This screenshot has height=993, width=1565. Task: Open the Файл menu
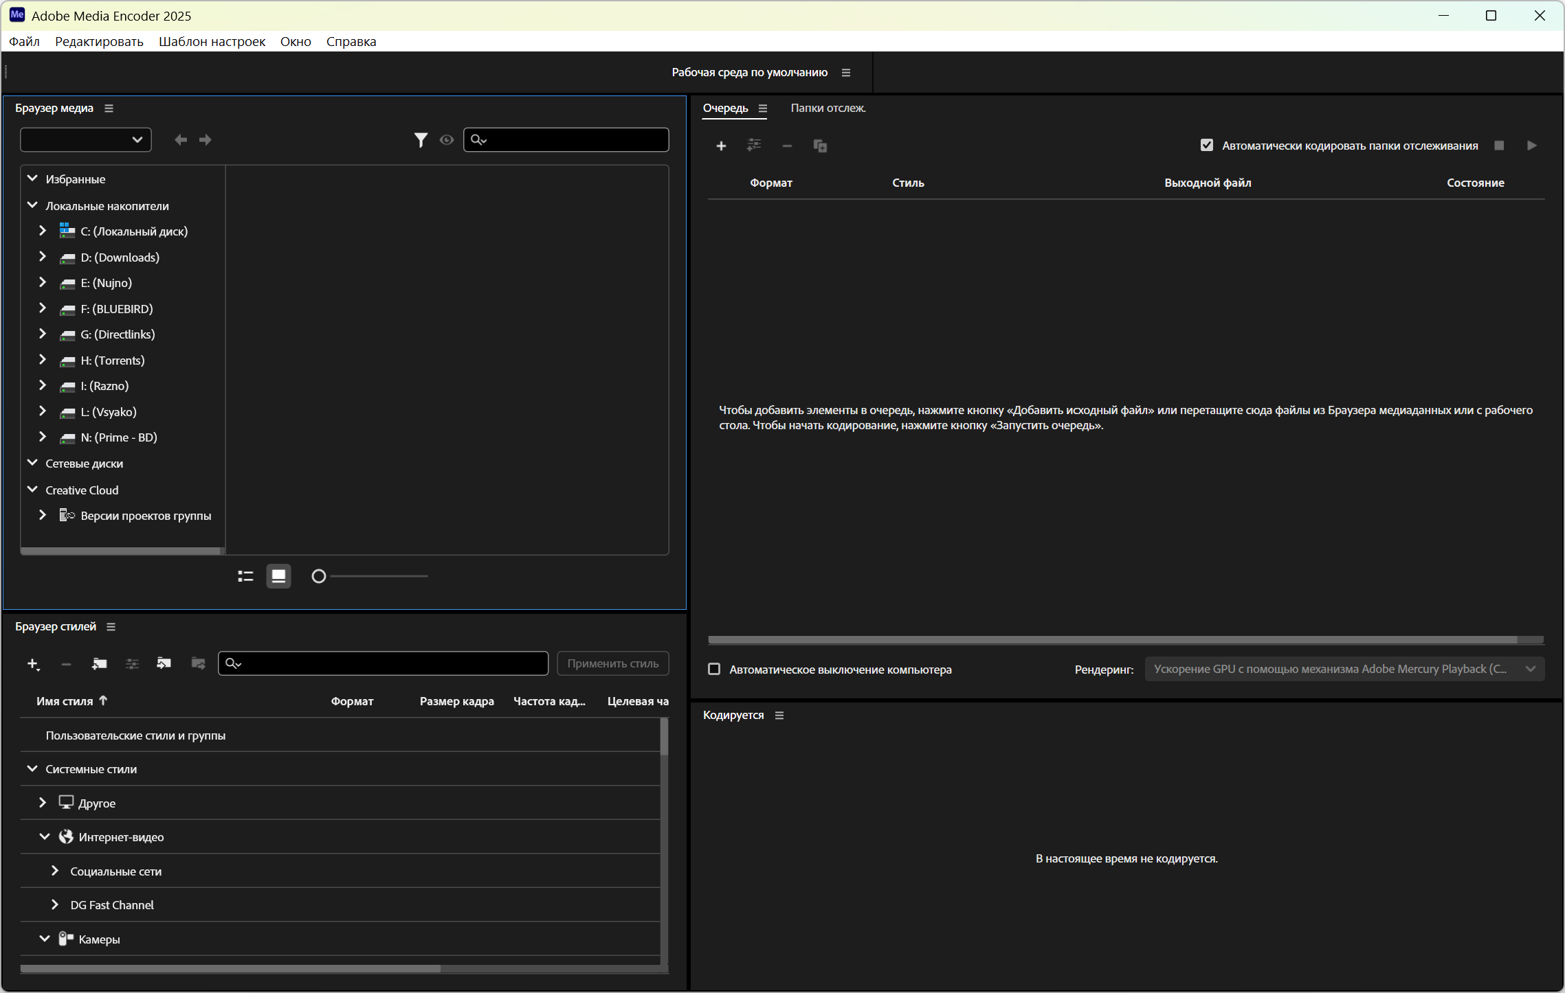(x=24, y=41)
